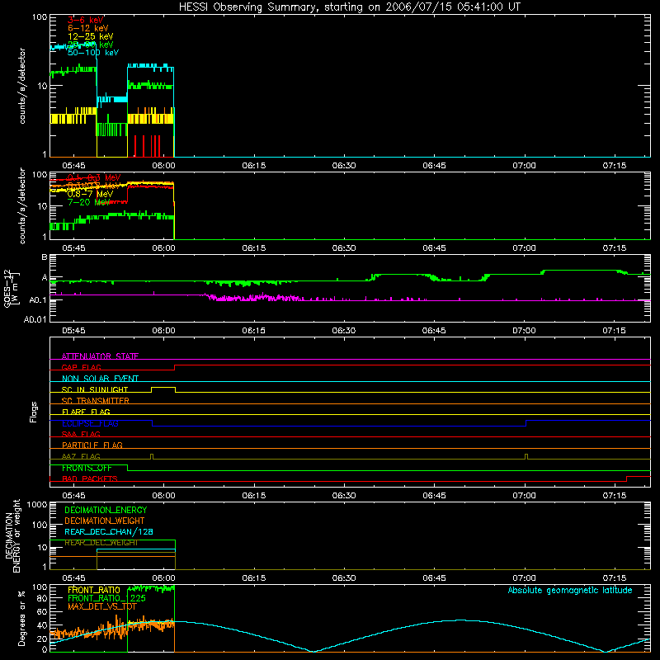Click the 06:00 time label under the GOES panel

click(x=163, y=331)
